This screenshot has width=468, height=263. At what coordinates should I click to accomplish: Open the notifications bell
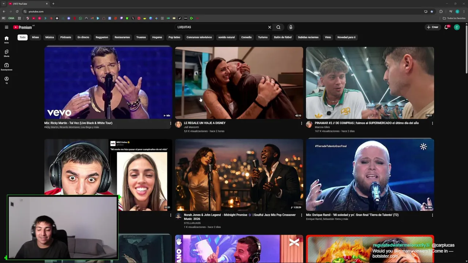(x=446, y=27)
